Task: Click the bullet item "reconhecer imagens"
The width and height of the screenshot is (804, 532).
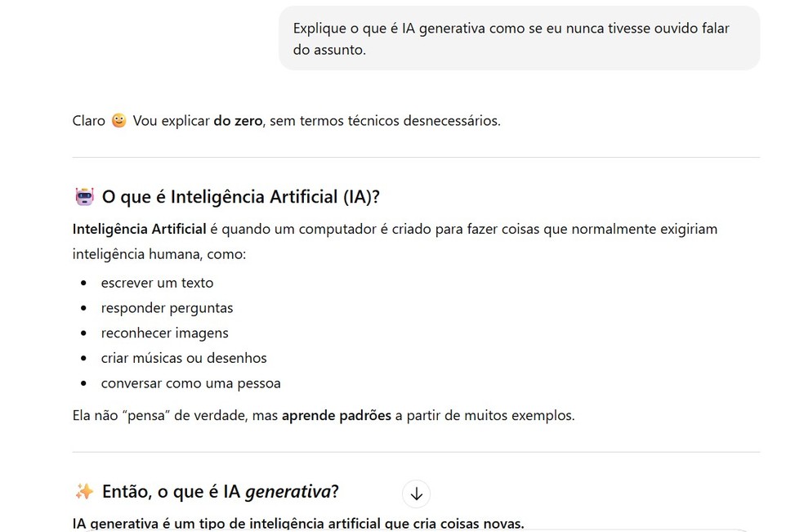Action: [x=164, y=333]
